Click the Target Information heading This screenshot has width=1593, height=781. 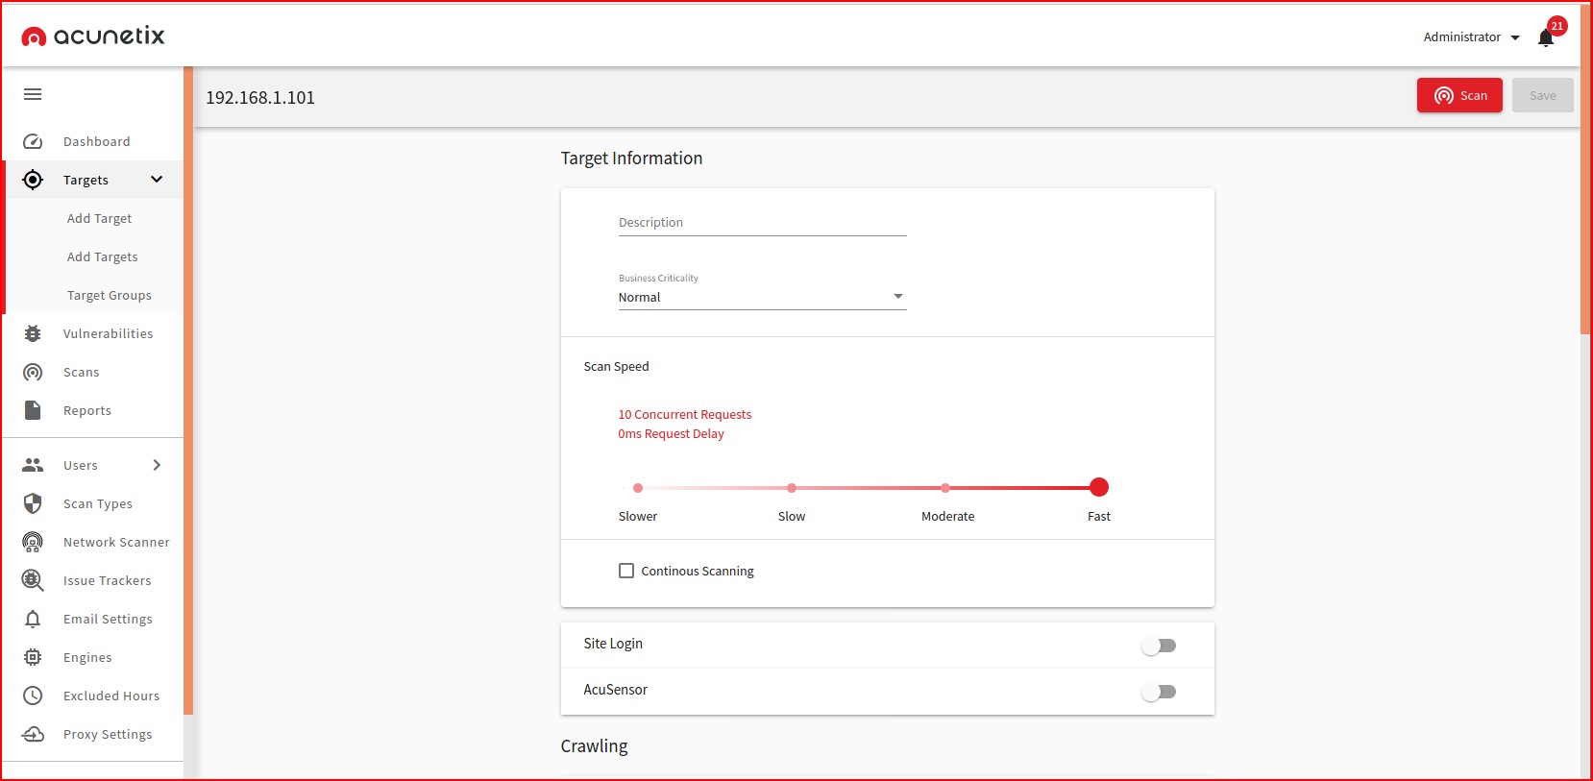pyautogui.click(x=631, y=159)
